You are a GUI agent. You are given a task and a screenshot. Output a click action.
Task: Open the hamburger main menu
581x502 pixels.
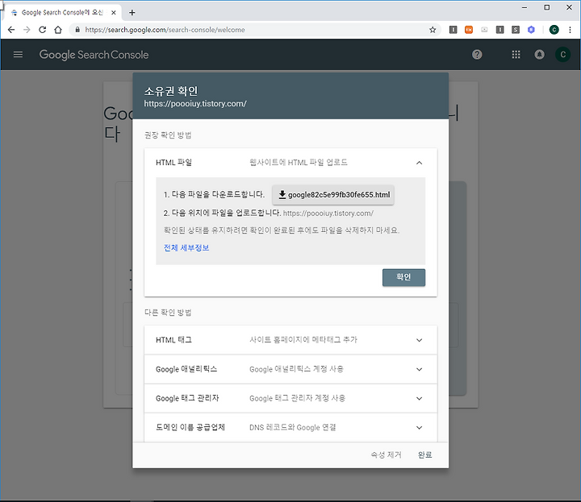pyautogui.click(x=18, y=55)
